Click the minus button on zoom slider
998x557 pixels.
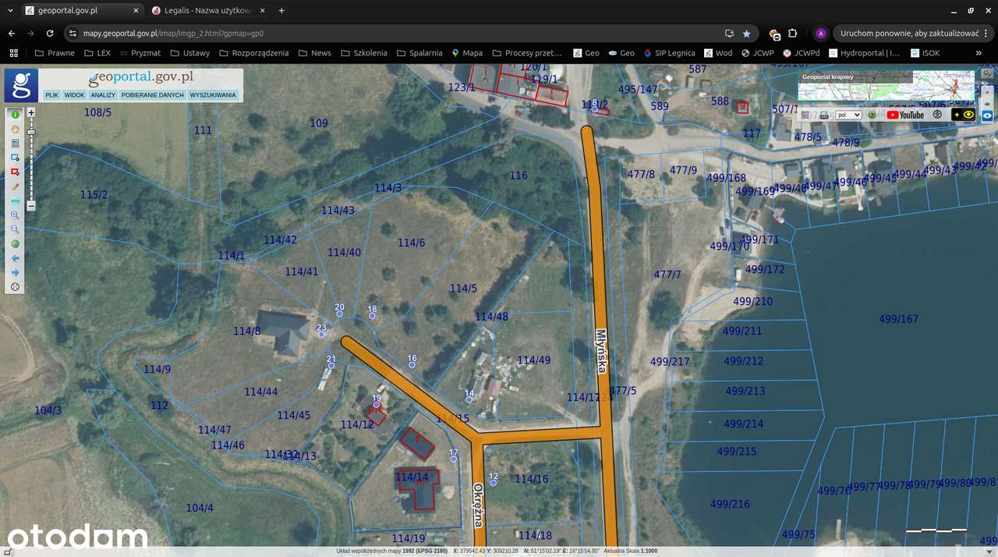pyautogui.click(x=31, y=206)
